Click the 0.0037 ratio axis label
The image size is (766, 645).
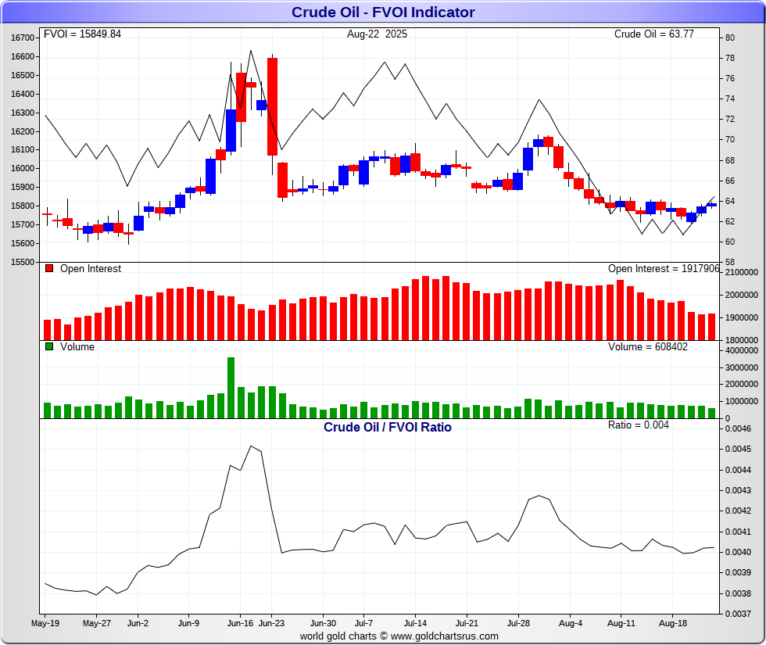pyautogui.click(x=738, y=615)
